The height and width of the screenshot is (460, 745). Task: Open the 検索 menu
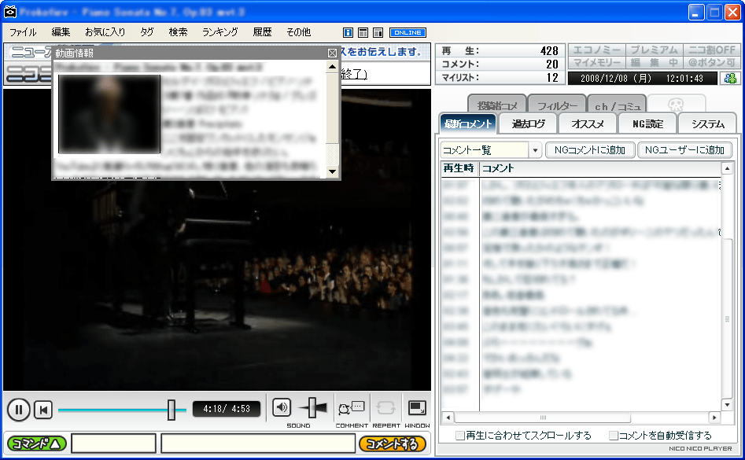tap(178, 32)
